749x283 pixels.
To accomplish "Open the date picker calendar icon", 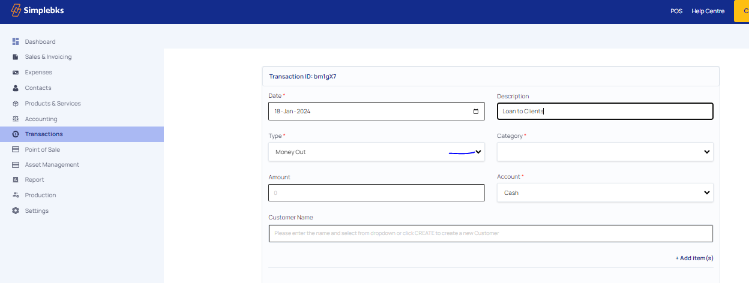I will pos(476,112).
